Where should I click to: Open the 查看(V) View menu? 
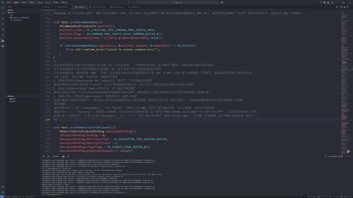[x=32, y=2]
